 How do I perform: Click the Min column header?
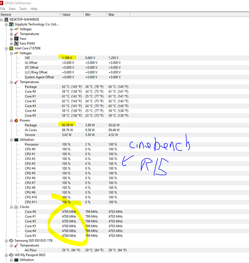tap(95, 15)
